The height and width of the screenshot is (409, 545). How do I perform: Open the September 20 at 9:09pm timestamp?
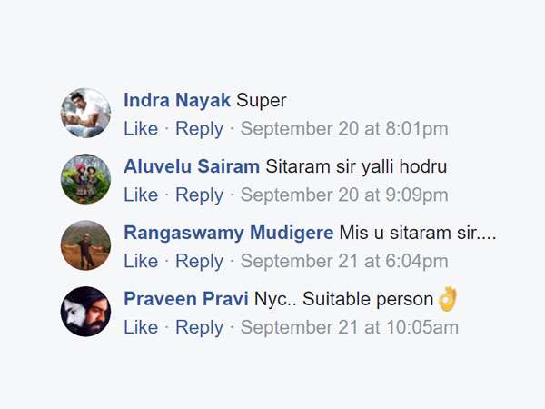tap(344, 195)
